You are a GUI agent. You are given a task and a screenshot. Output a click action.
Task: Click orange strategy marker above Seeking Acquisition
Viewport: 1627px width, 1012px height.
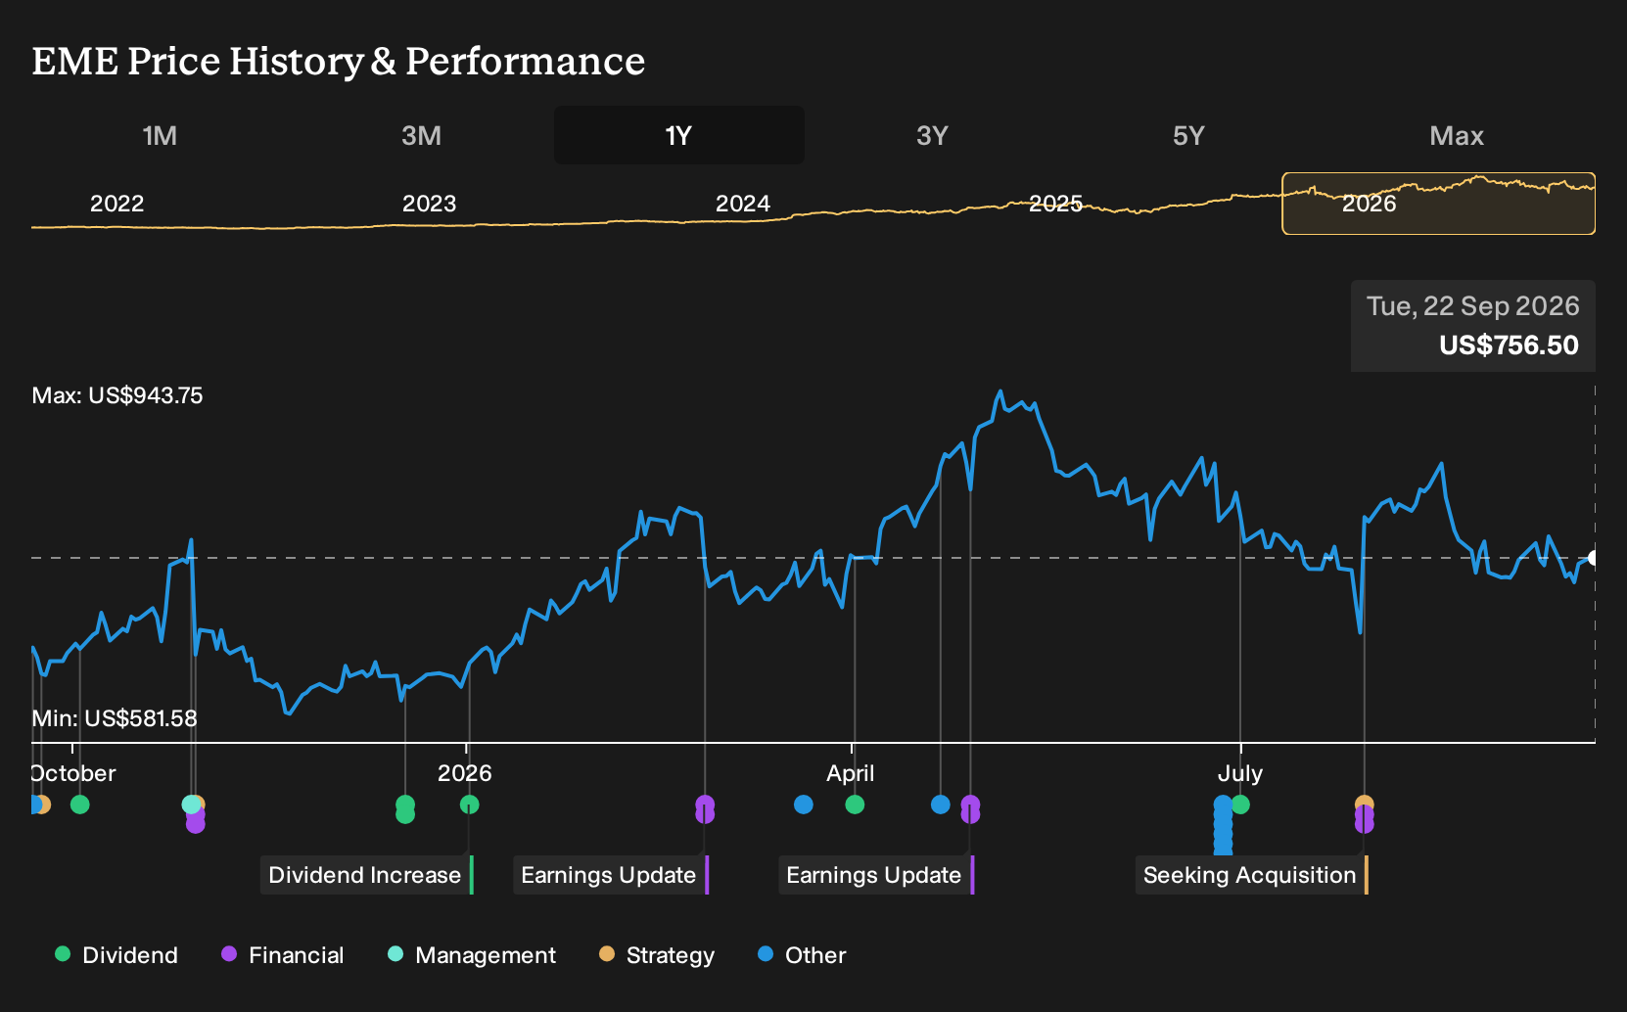pyautogui.click(x=1365, y=804)
